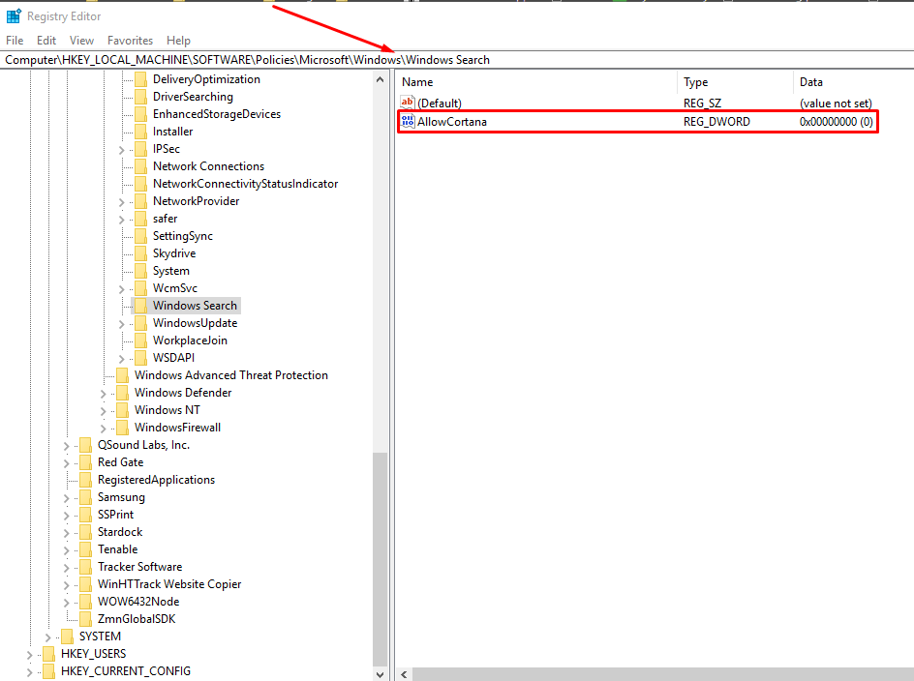Expand the WcmSvc key
914x681 pixels.
[x=121, y=289]
